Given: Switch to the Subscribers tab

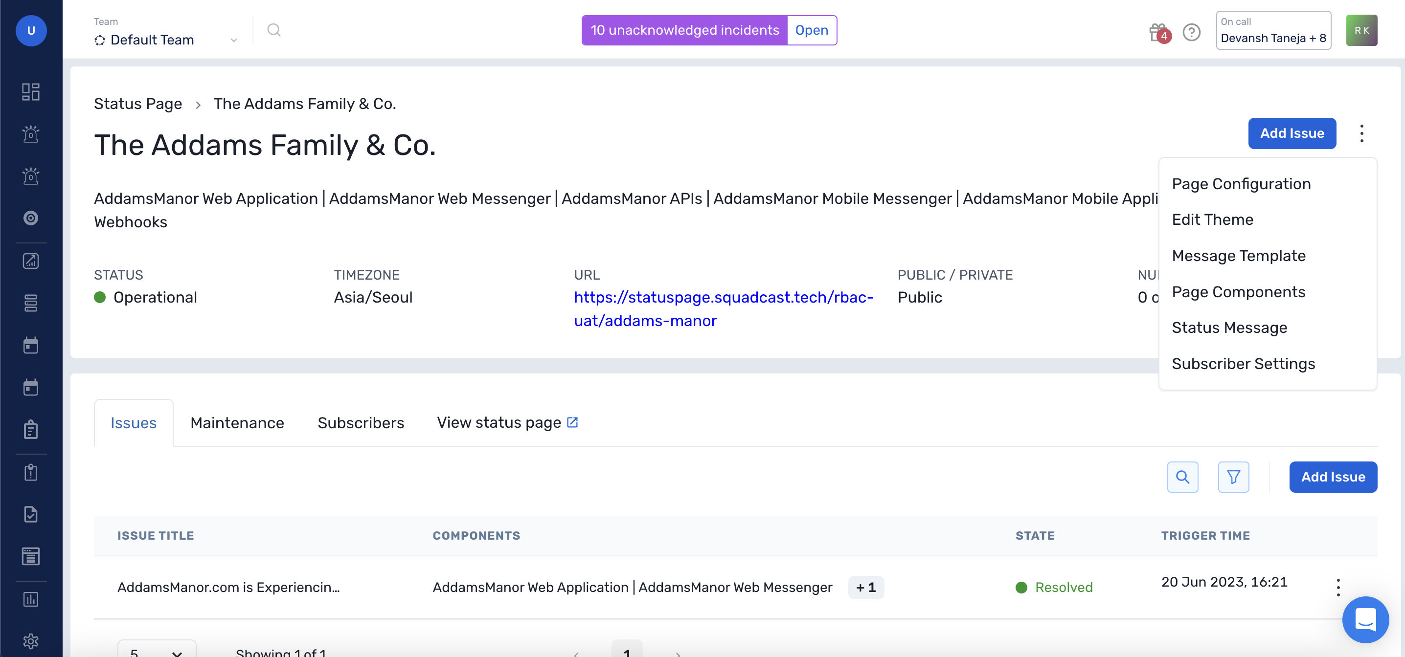Looking at the screenshot, I should tap(360, 422).
